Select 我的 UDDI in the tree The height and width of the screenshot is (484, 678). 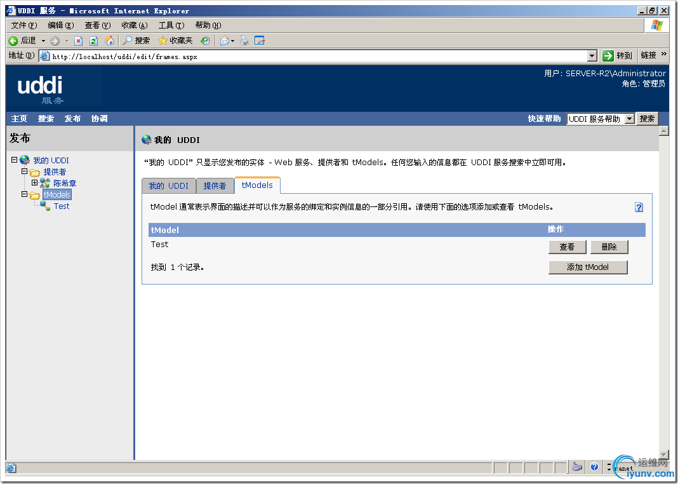click(x=51, y=161)
